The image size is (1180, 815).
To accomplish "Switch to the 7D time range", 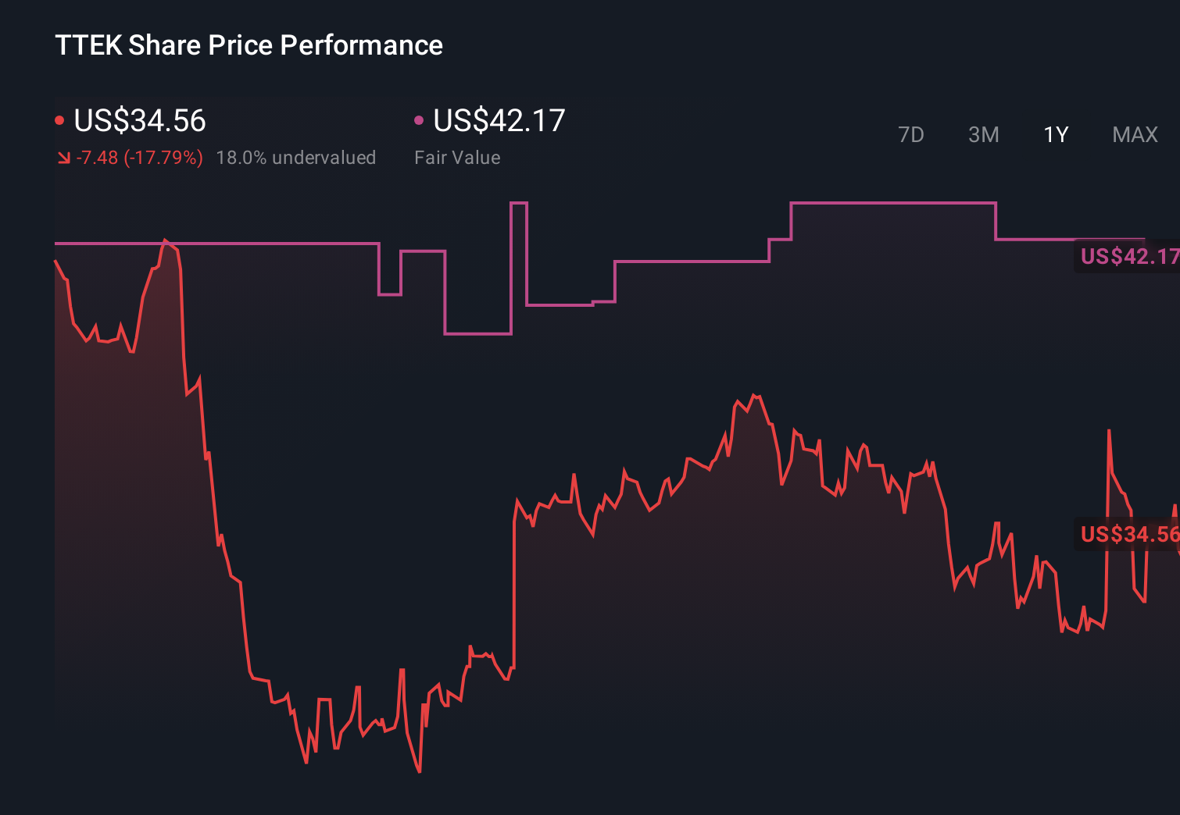I will 911,134.
